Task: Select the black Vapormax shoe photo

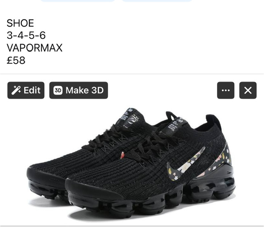Action: click(x=132, y=163)
